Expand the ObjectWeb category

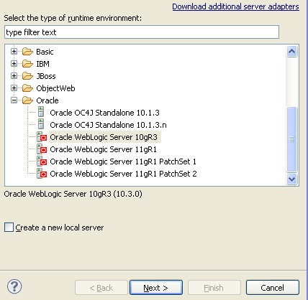[x=14, y=88]
